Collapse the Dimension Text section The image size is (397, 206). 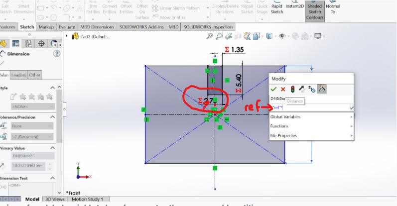click(x=52, y=178)
